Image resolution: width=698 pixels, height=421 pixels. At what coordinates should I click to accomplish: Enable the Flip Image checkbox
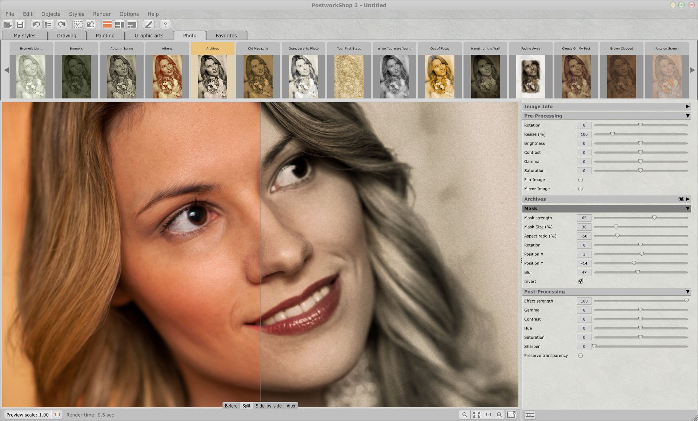click(580, 180)
